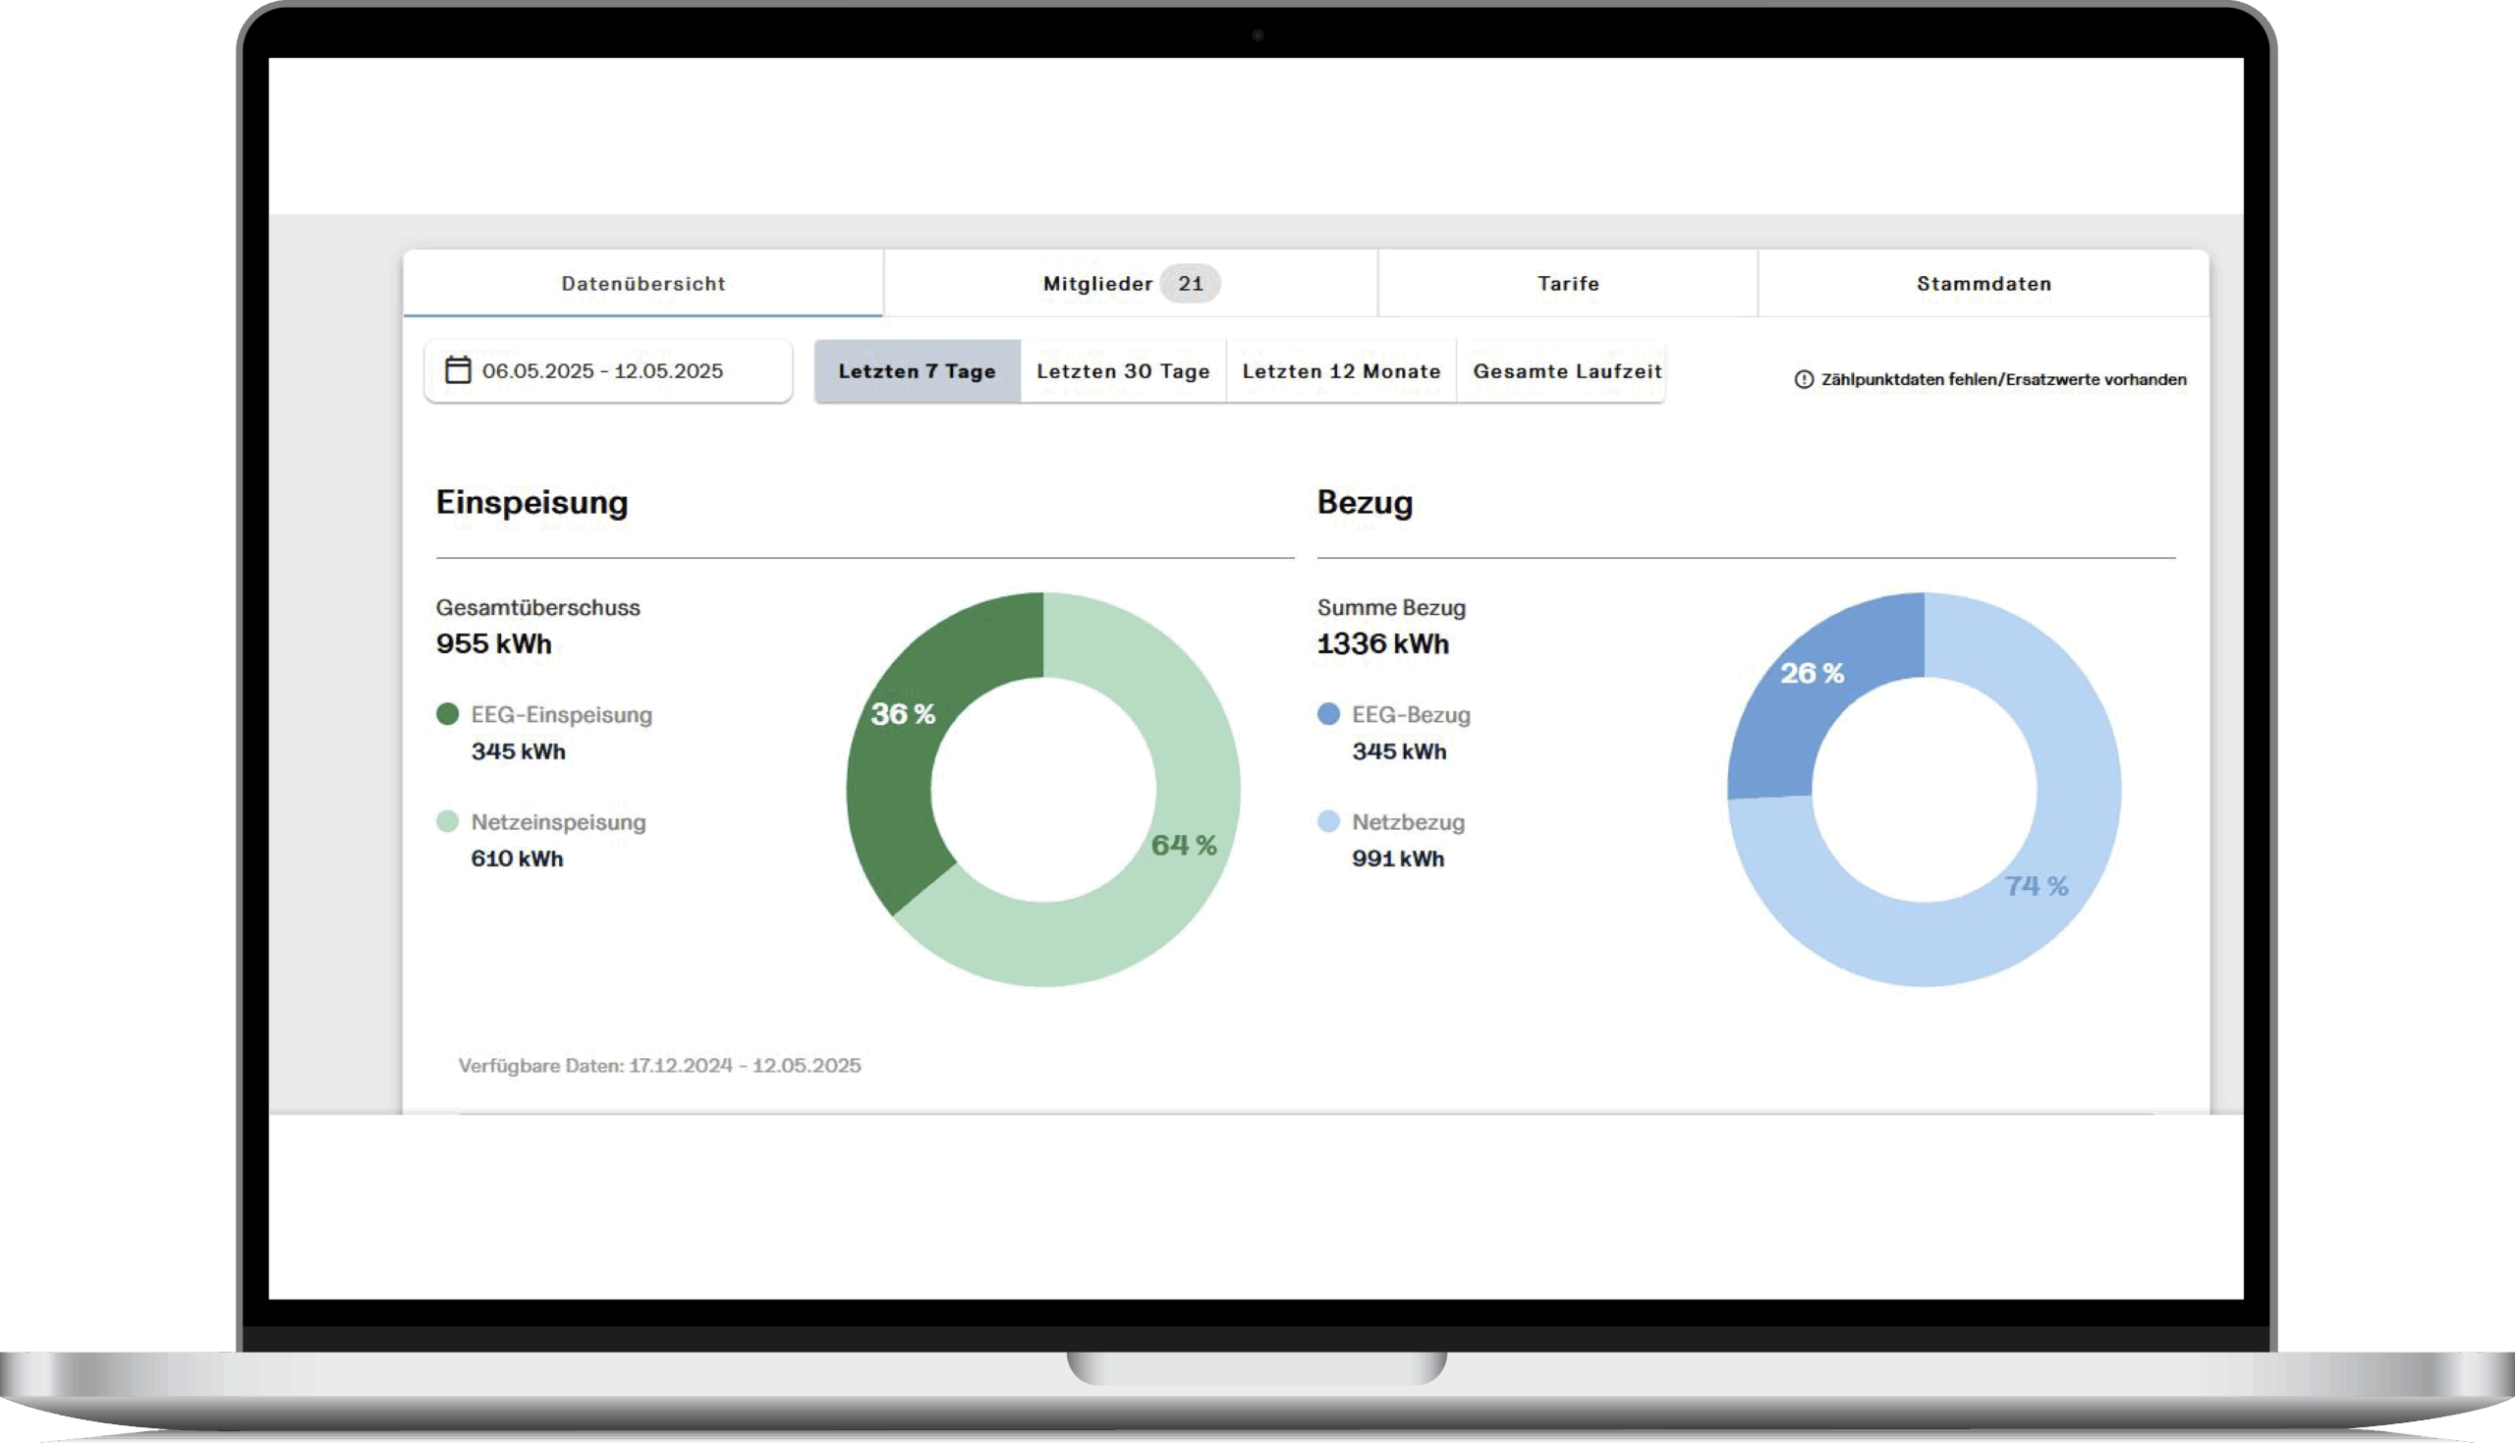Select the Letzten 7 Tage range
The height and width of the screenshot is (1443, 2515).
[x=917, y=371]
